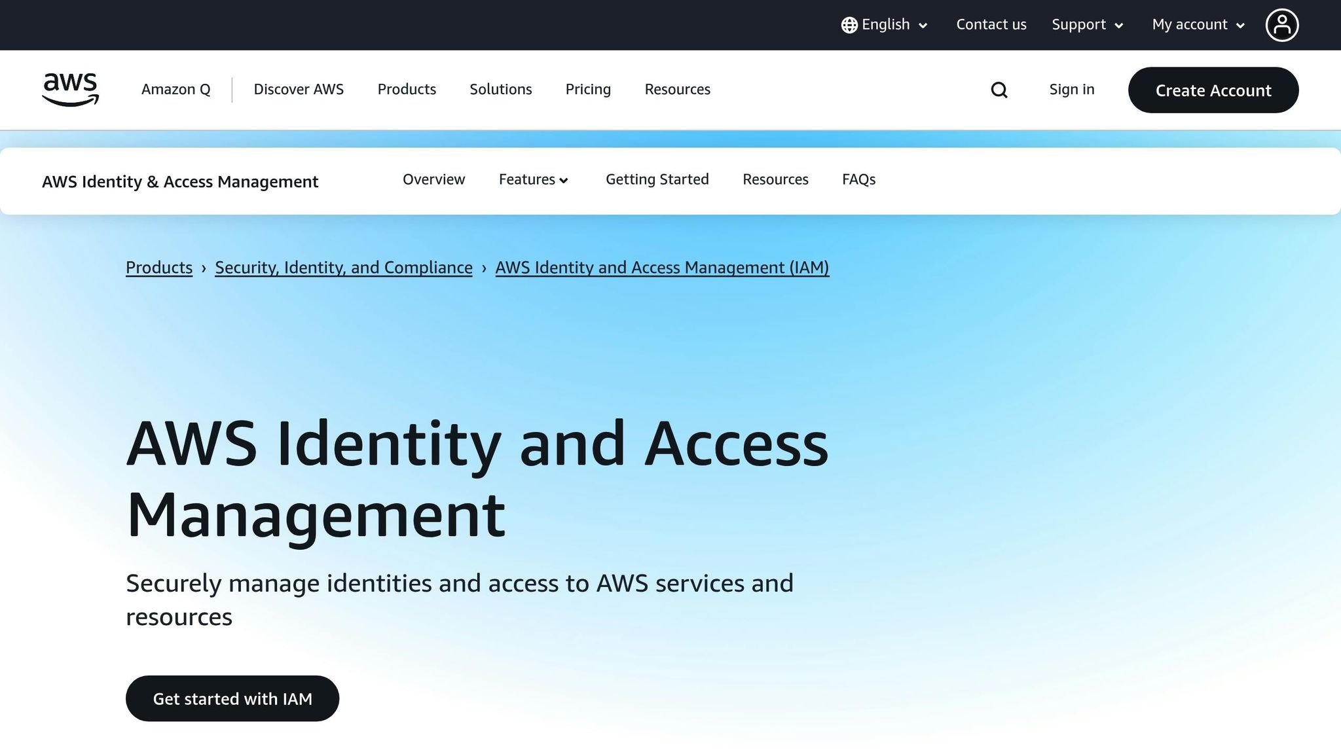Click AWS Identity & Access Management subnav title
1341x754 pixels.
[180, 182]
